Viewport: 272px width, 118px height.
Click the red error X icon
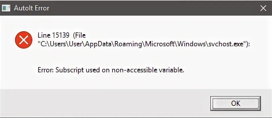click(x=24, y=40)
